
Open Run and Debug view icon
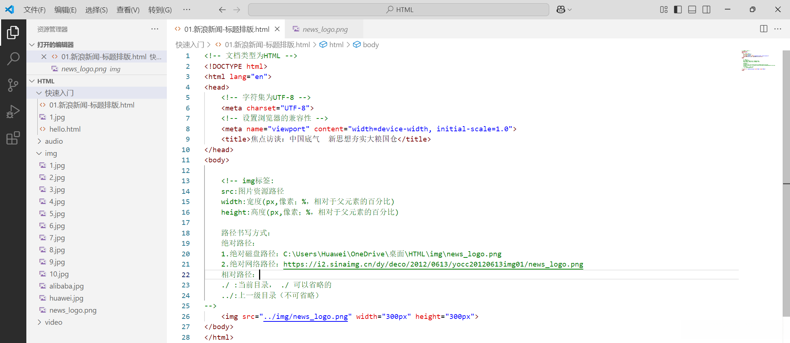pyautogui.click(x=13, y=112)
